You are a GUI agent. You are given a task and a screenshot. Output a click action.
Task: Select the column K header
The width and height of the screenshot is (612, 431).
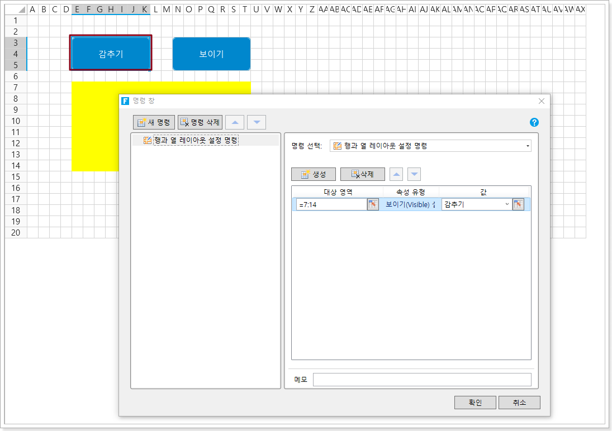(x=144, y=9)
